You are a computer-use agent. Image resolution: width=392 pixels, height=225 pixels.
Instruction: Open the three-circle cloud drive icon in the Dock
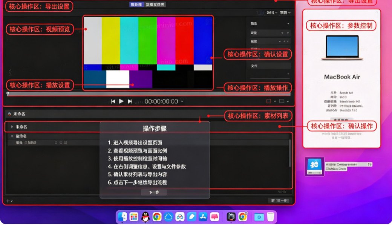[x=180, y=217]
